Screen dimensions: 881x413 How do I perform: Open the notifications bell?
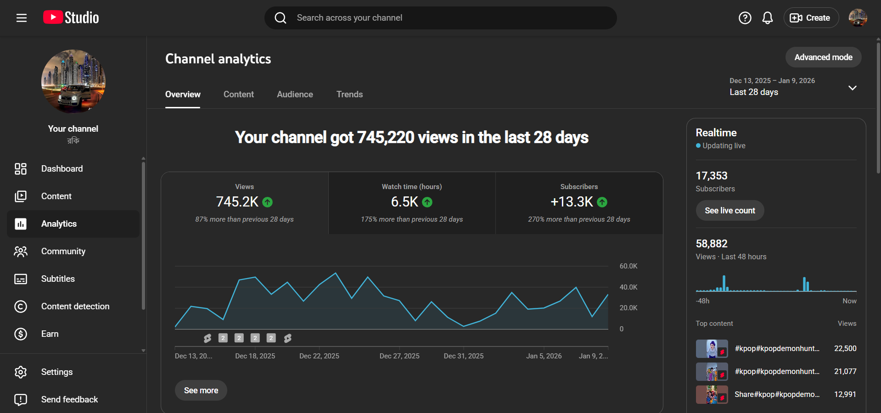pyautogui.click(x=767, y=18)
